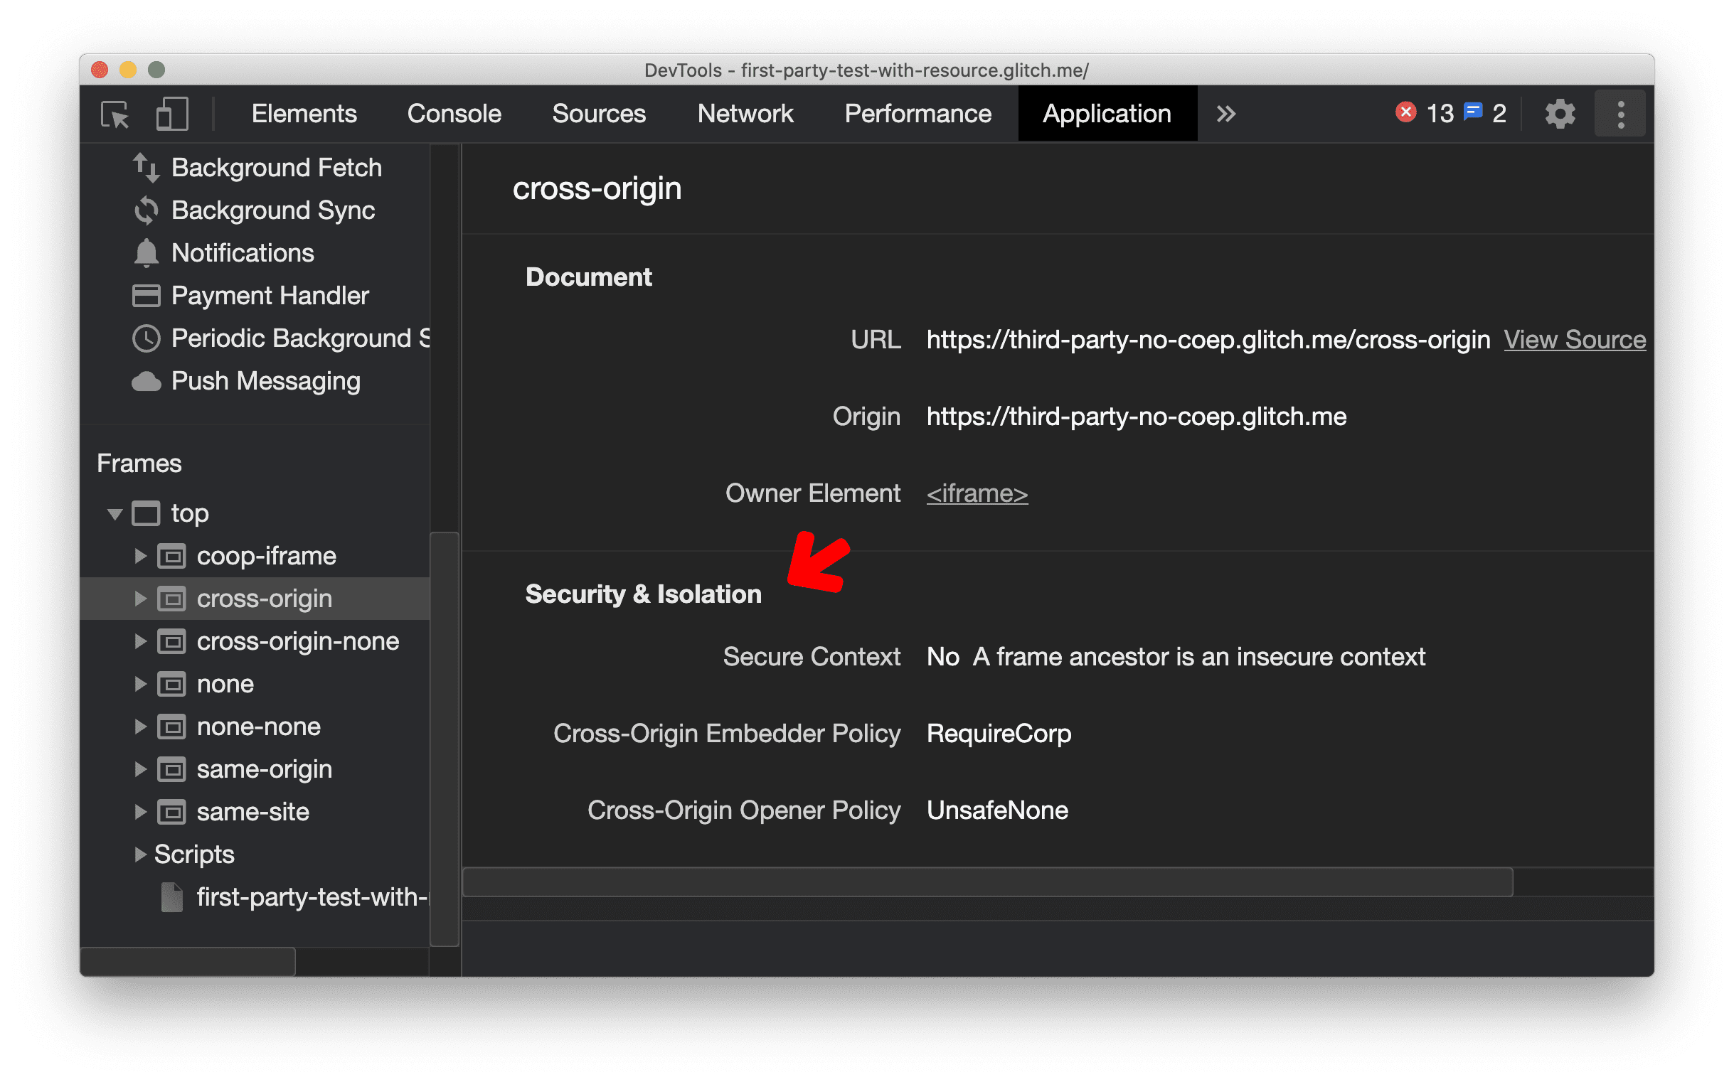
Task: Expand the Scripts section in sidebar
Action: point(141,855)
